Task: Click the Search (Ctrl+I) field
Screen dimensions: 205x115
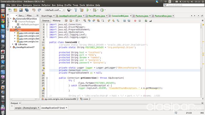Action: coord(184,5)
